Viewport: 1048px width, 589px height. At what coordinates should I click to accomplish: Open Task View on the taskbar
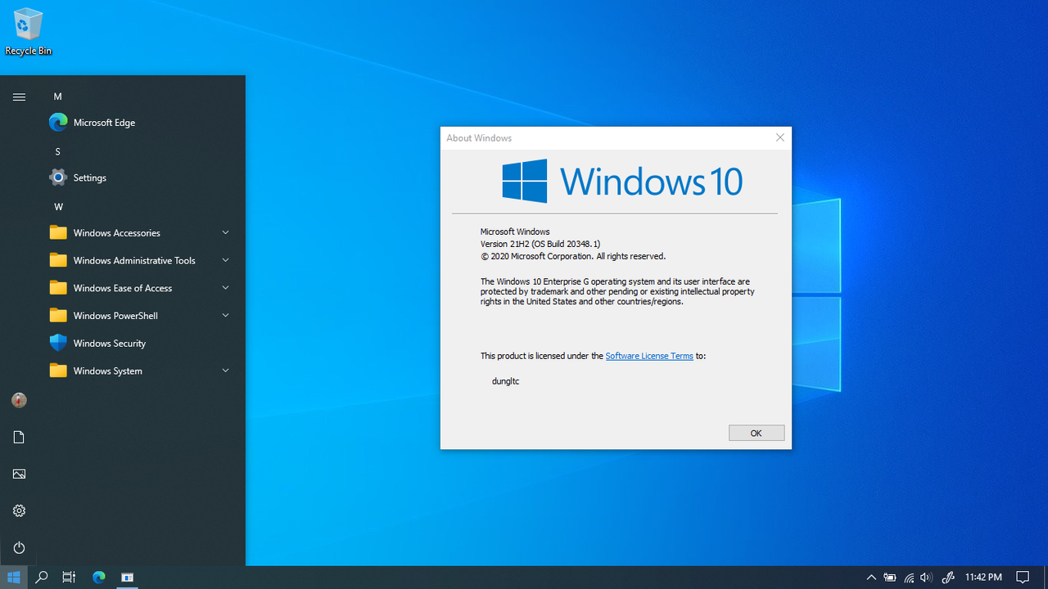pos(69,578)
